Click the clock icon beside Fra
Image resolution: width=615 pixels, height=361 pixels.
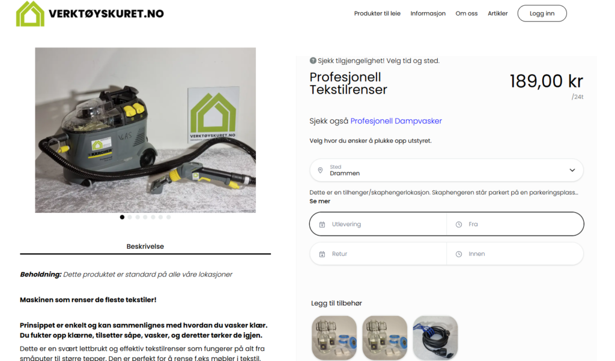click(x=458, y=224)
